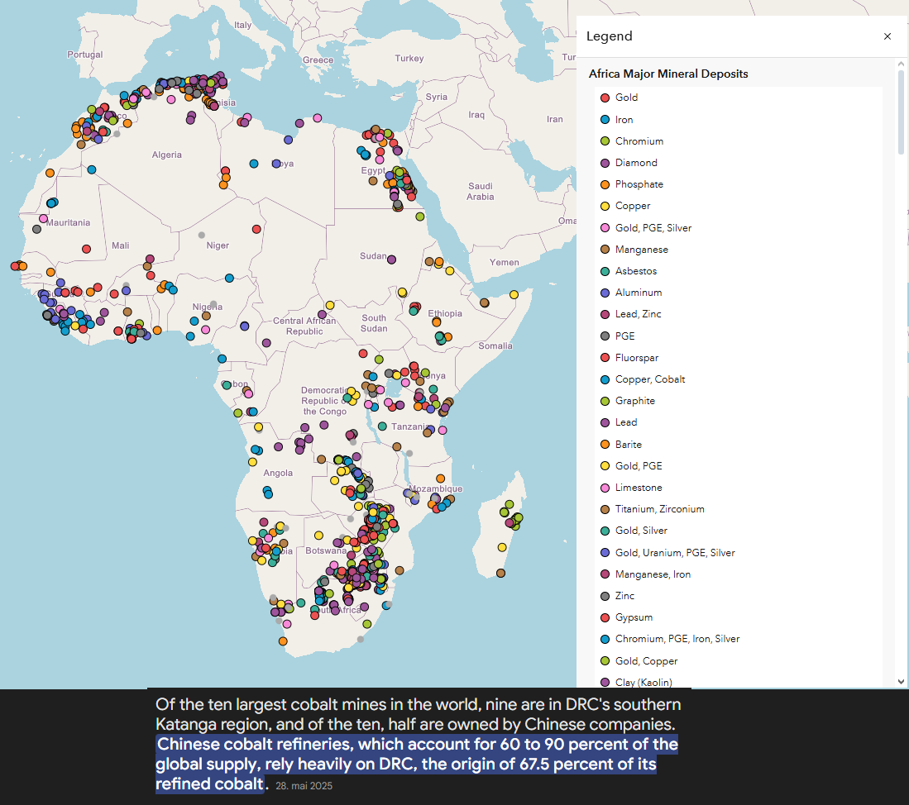
Task: Click the 'Lead' legend entry
Action: [626, 423]
